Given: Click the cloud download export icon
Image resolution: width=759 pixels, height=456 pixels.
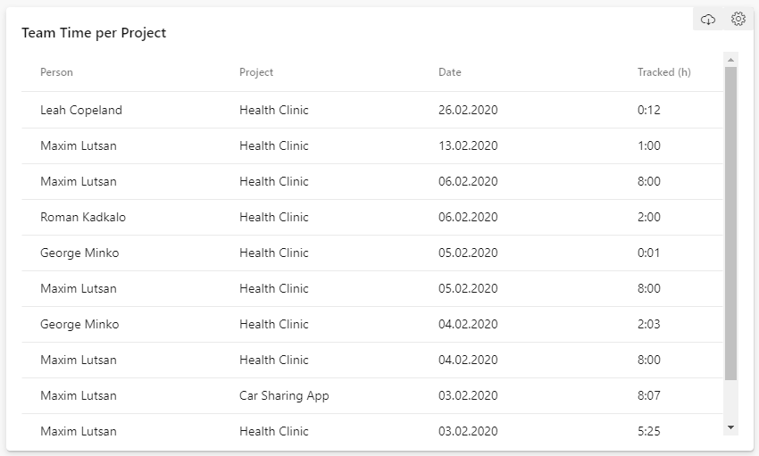Looking at the screenshot, I should 708,20.
